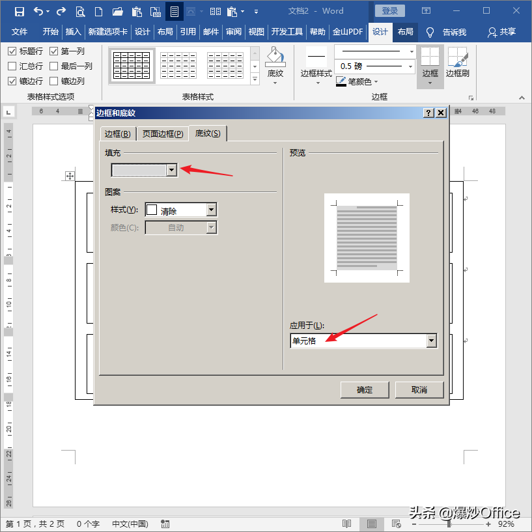Click the zoom in plus button

click(x=488, y=524)
